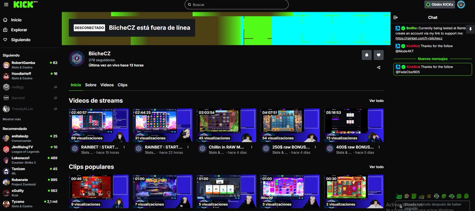Screen dimensions: 475x211
Task: Open the 00:30 popular clip
Action: click(x=354, y=192)
